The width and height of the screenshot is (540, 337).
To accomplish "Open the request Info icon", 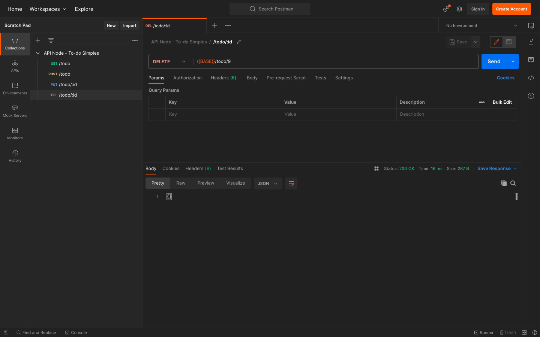I will click(x=531, y=96).
